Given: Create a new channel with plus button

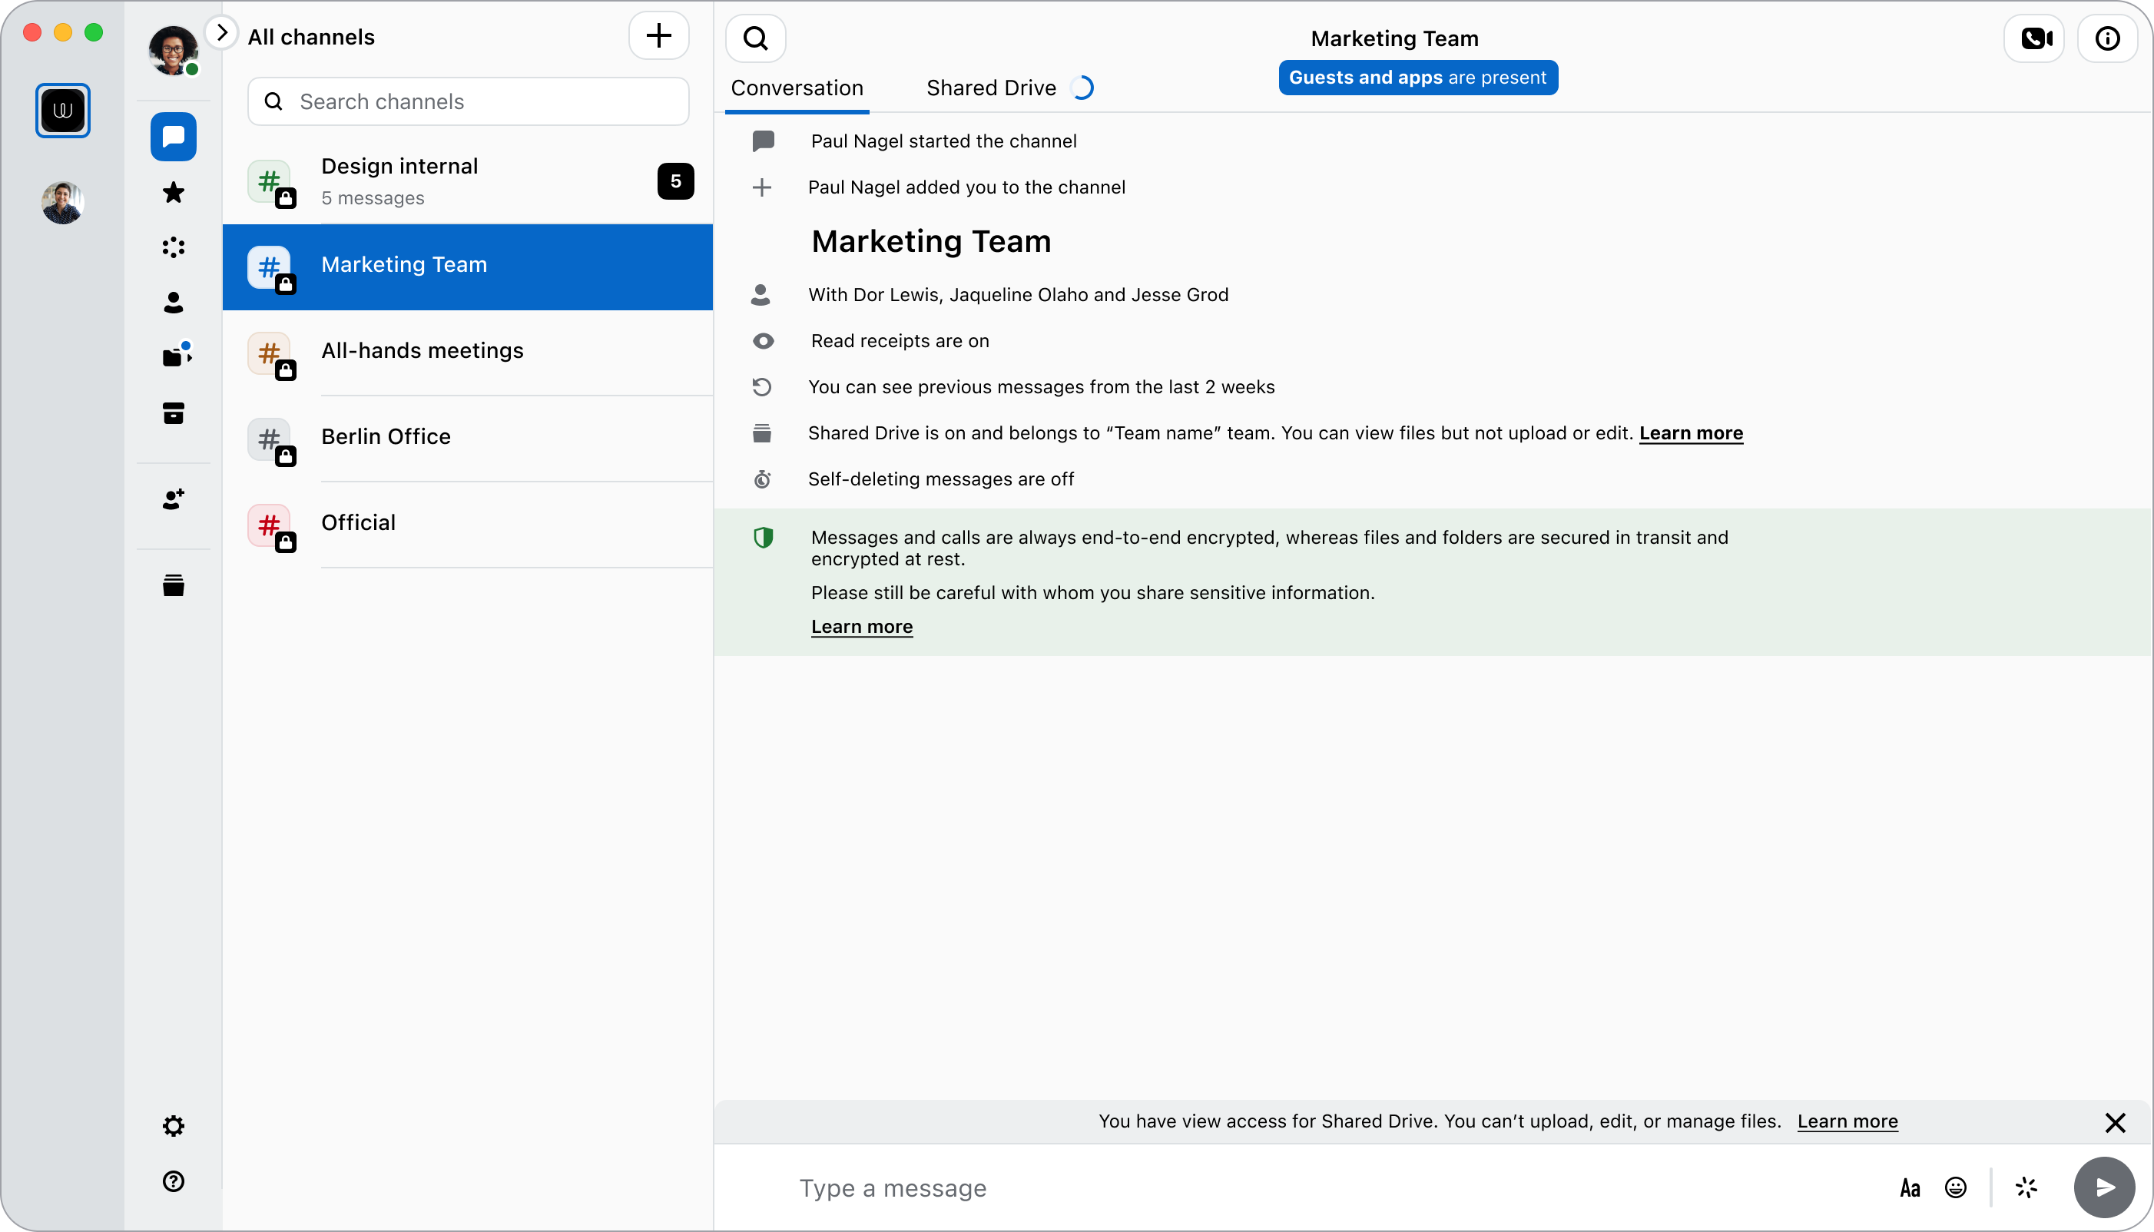Looking at the screenshot, I should tap(659, 35).
